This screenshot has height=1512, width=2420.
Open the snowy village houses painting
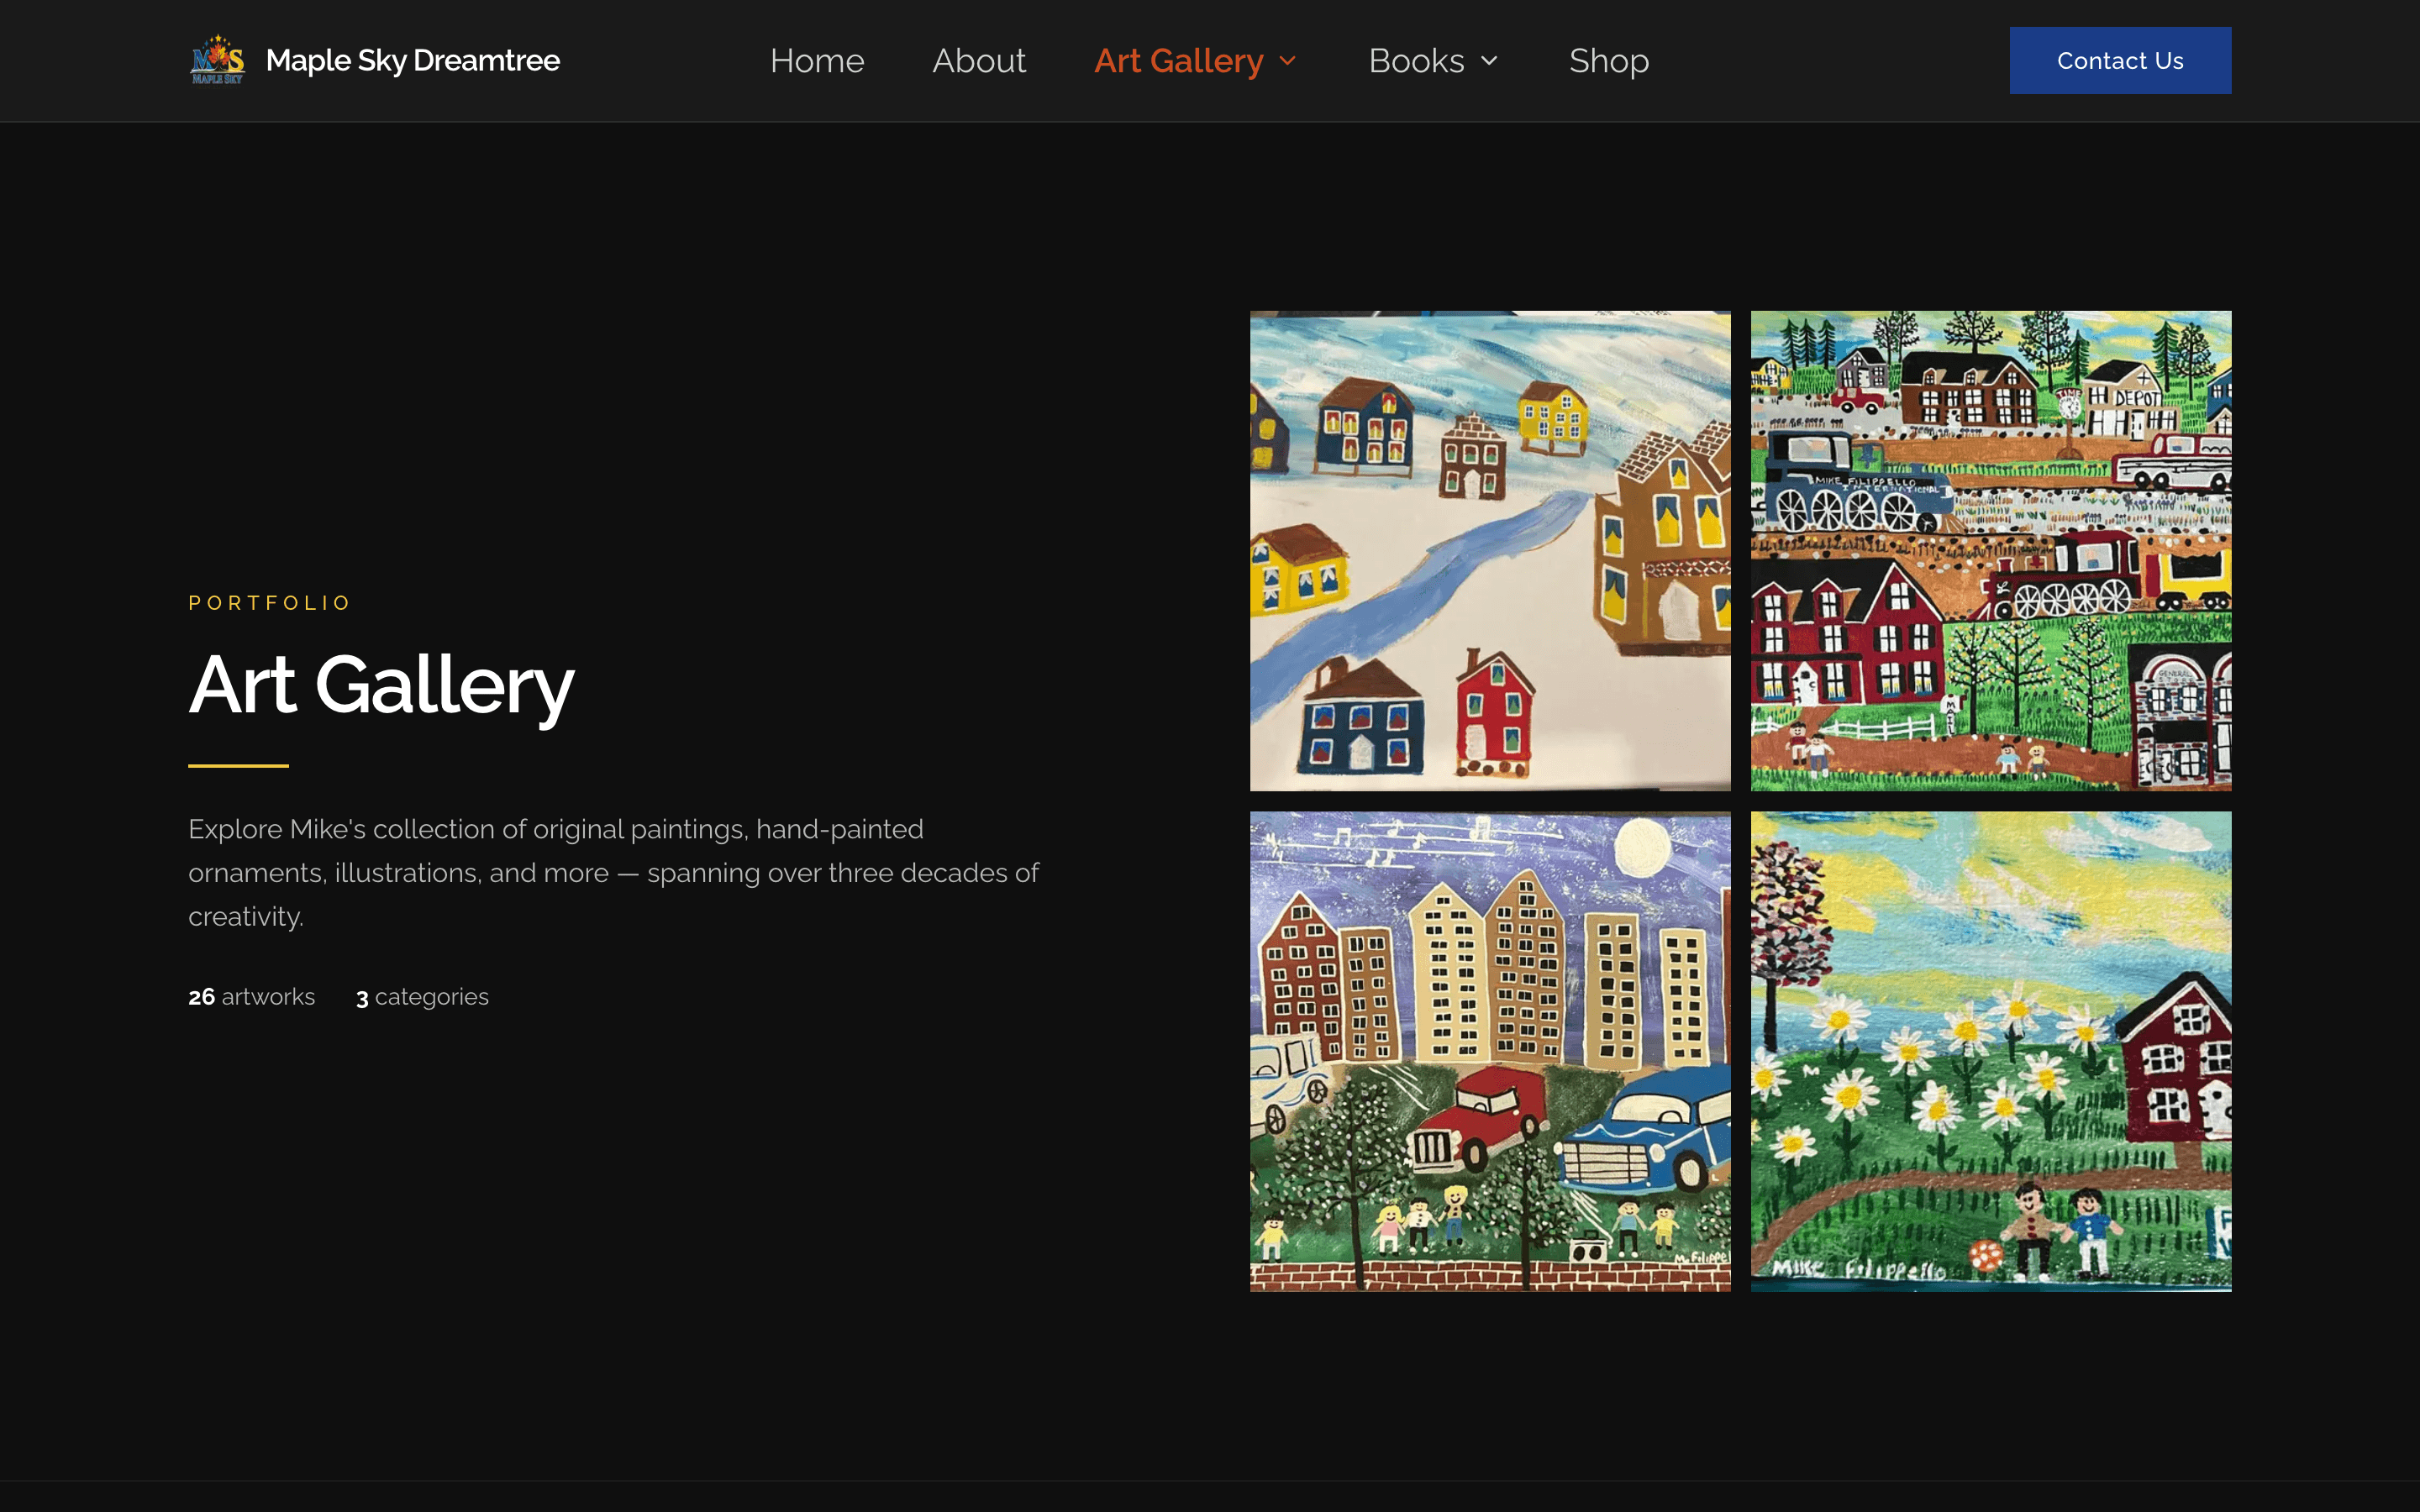tap(1489, 550)
